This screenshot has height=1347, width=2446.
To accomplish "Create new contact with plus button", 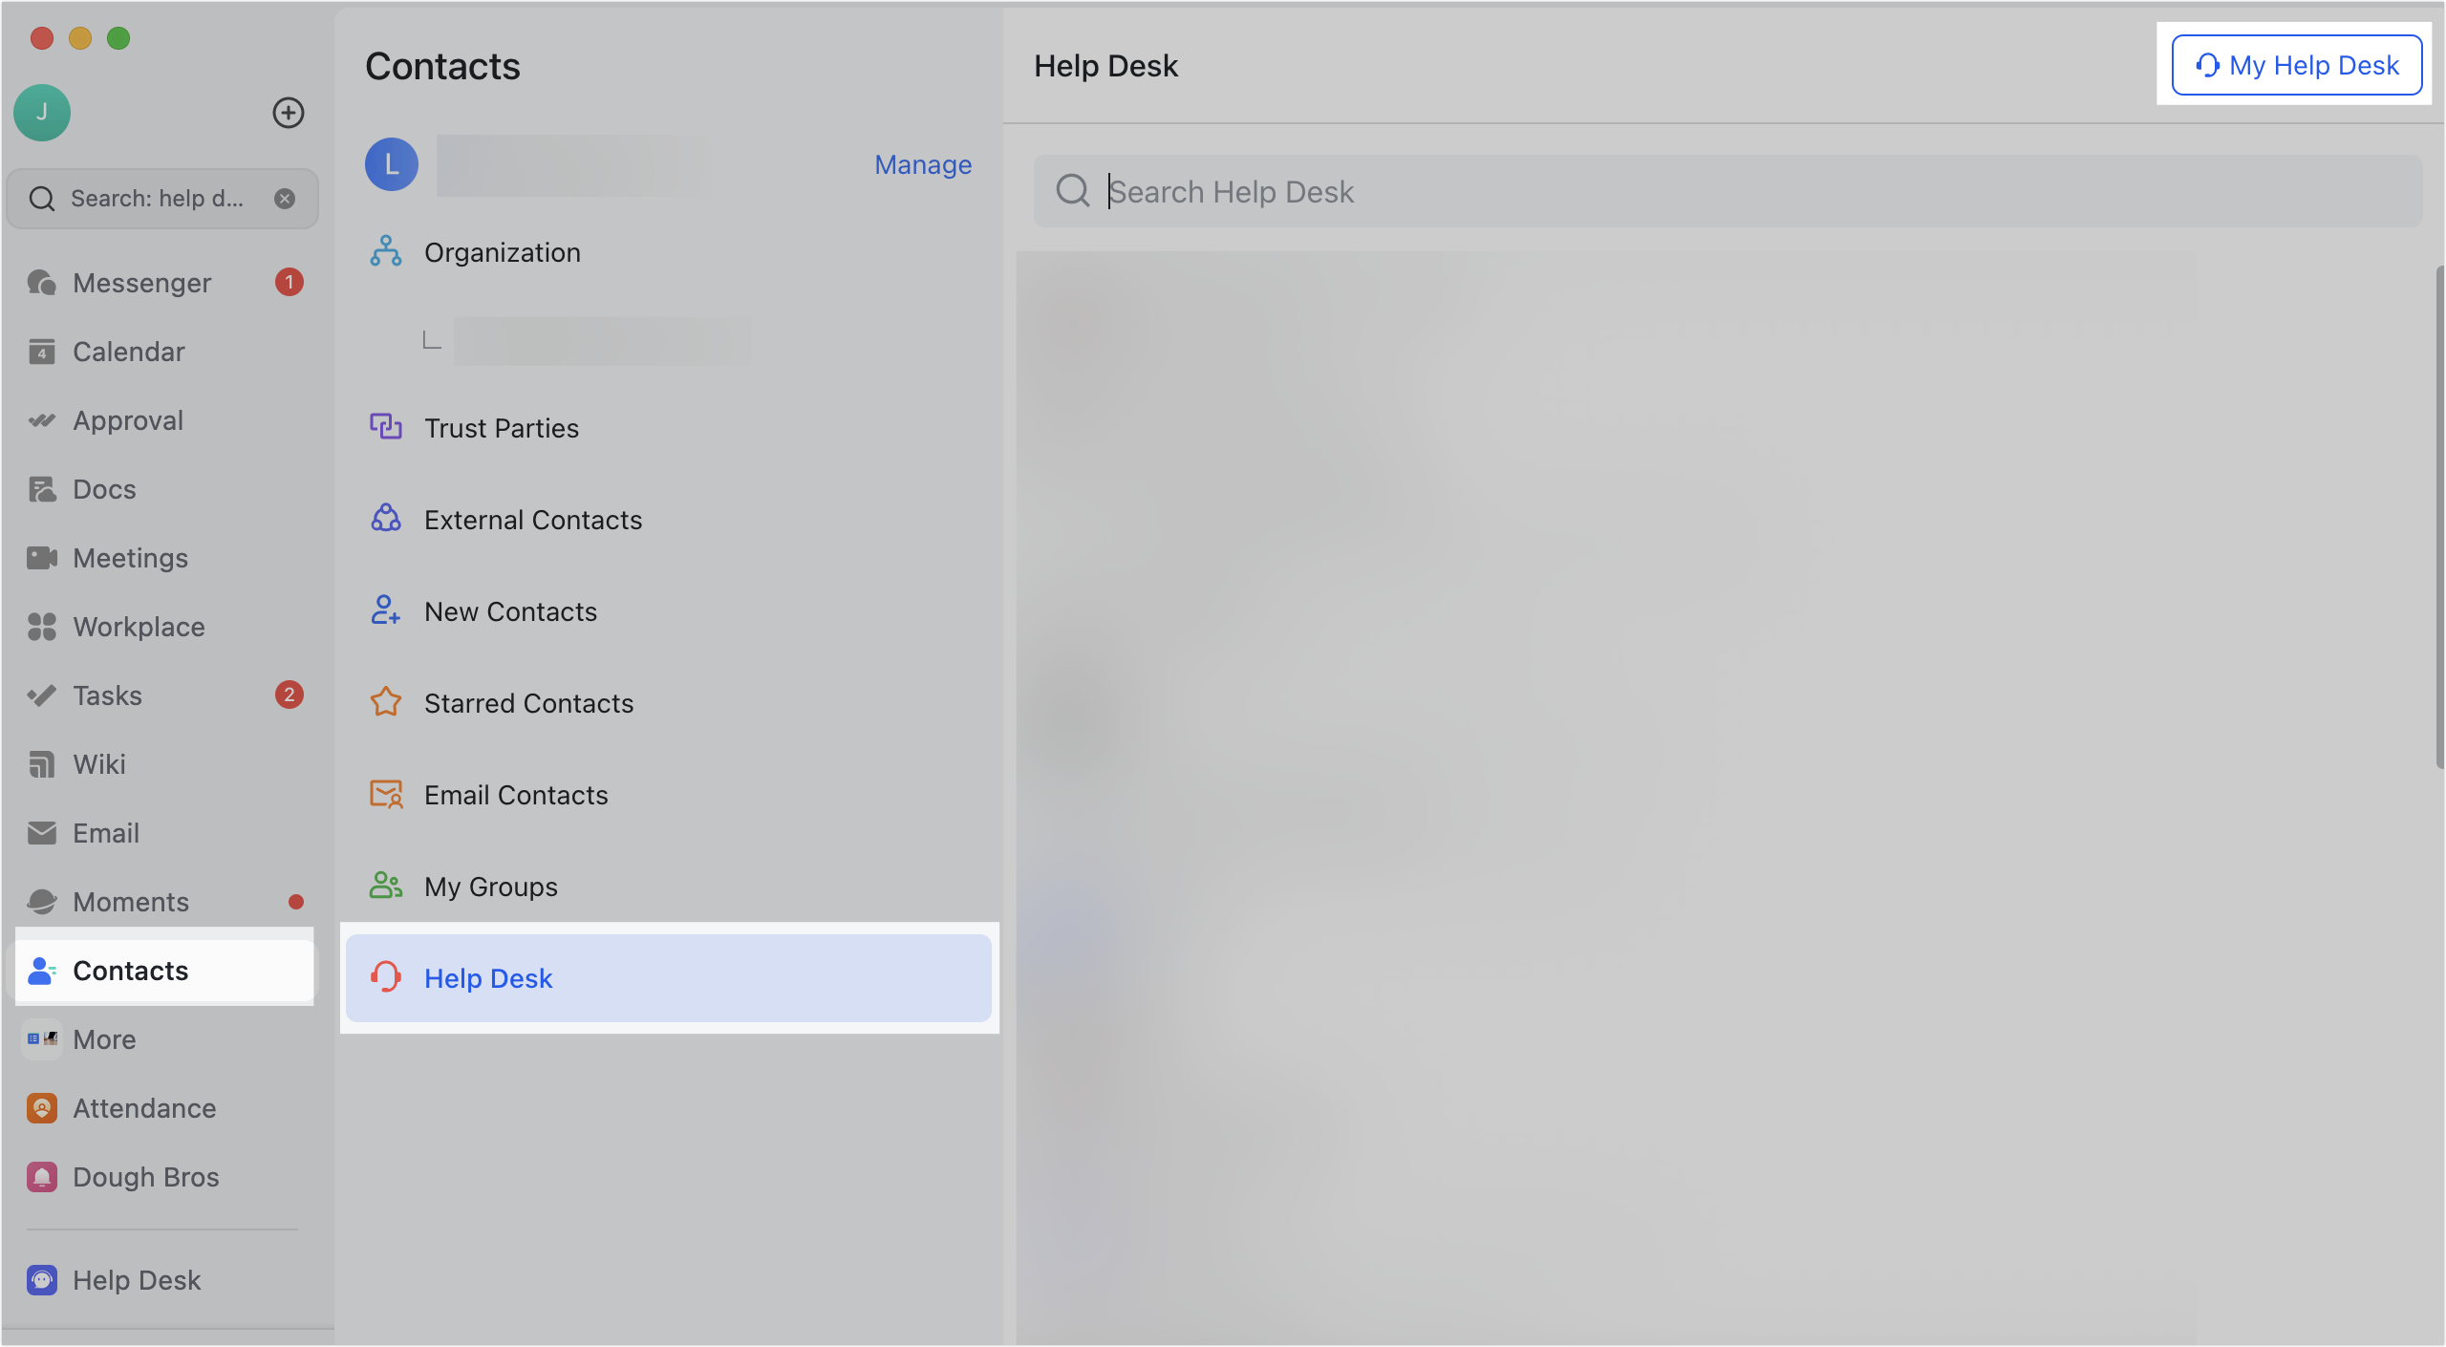I will (289, 112).
